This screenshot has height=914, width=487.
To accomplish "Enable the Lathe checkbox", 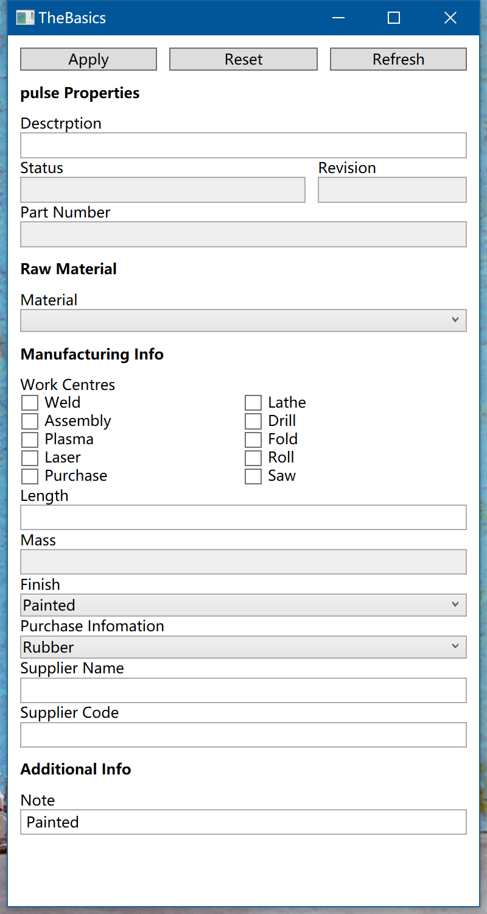I will click(253, 403).
